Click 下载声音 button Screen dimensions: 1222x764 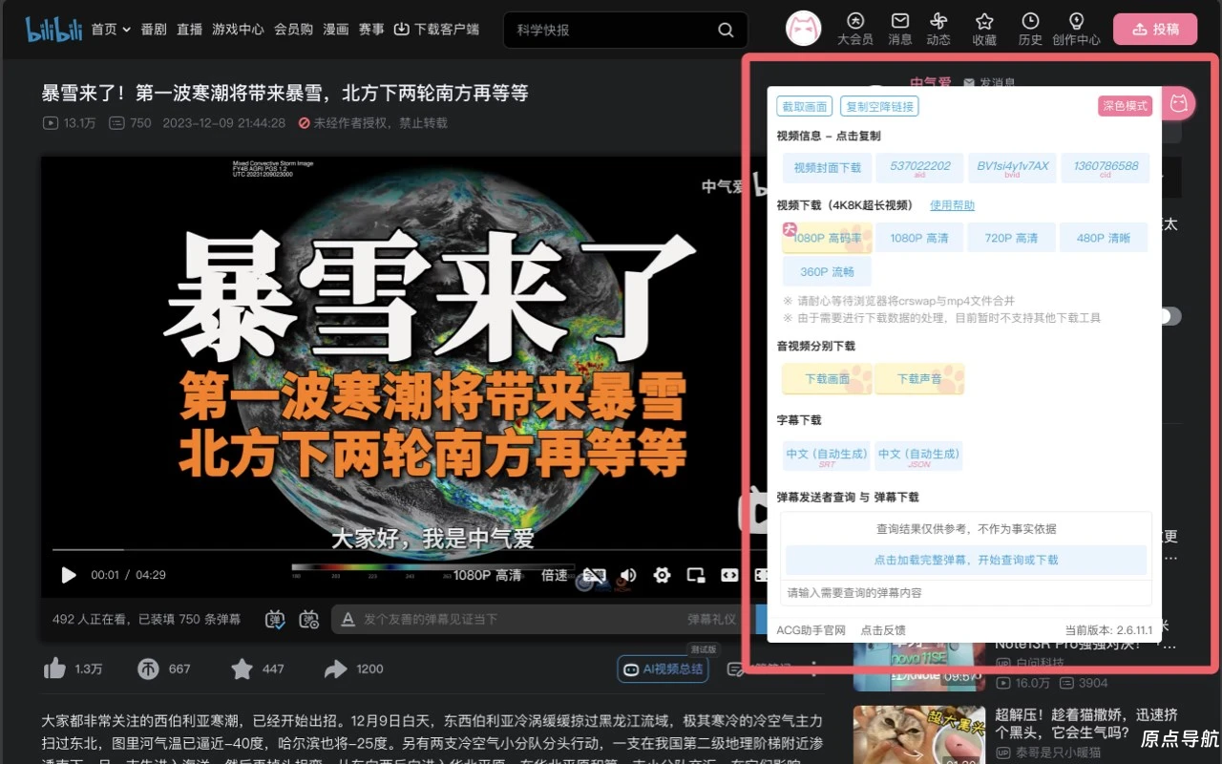point(919,379)
